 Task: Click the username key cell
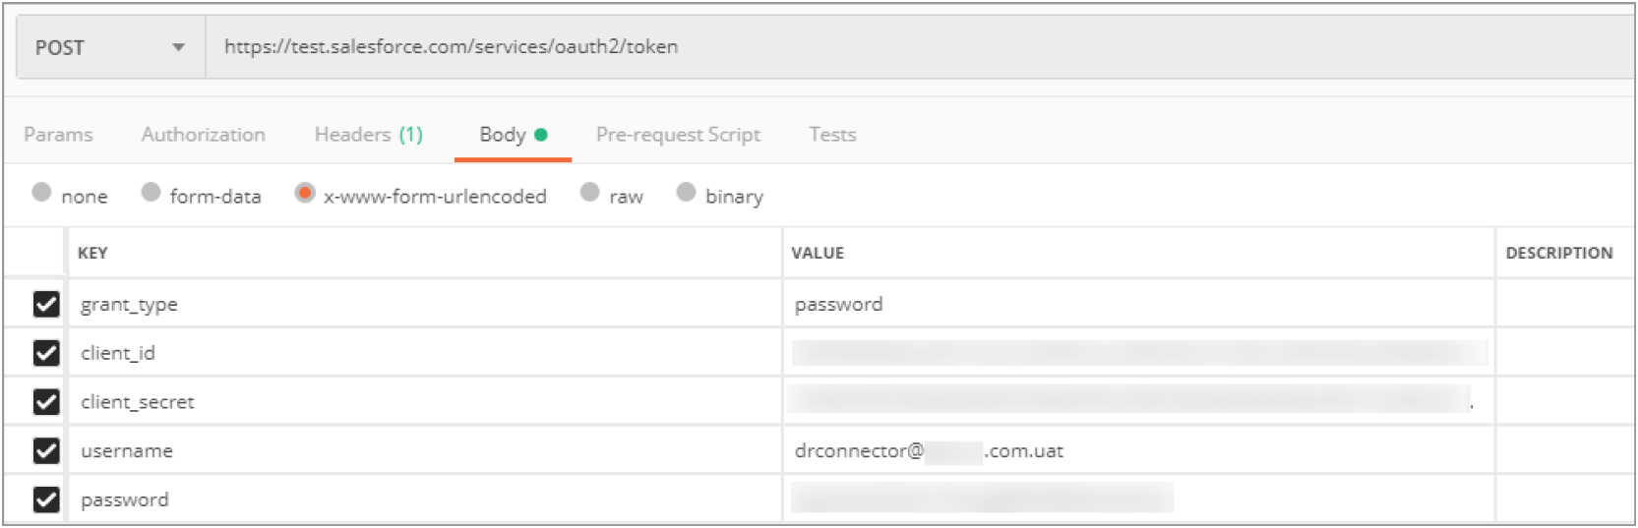coord(425,450)
